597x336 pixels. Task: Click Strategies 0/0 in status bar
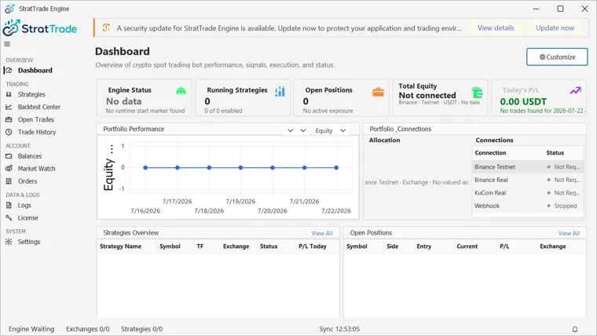(x=141, y=329)
